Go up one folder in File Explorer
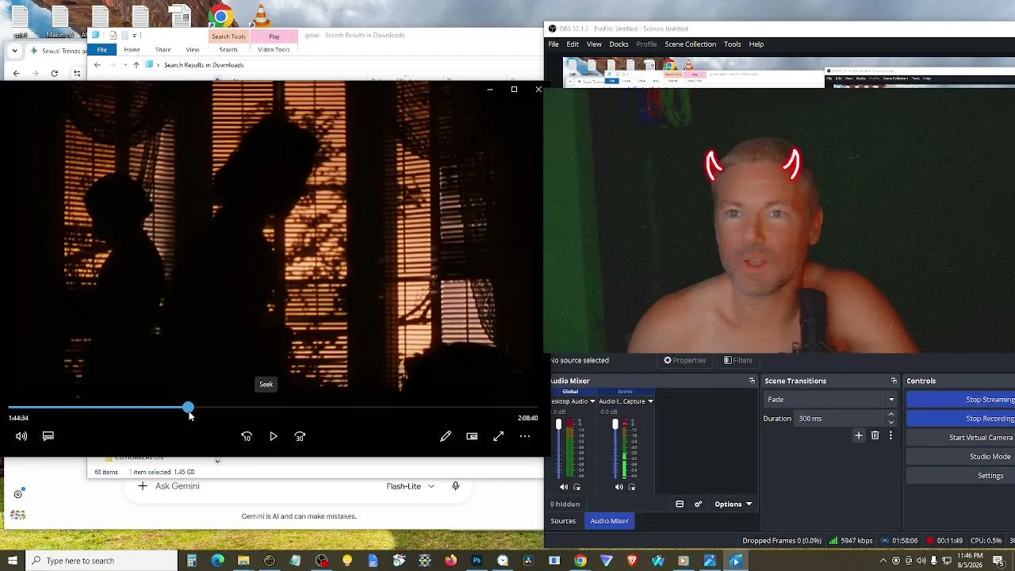 point(136,65)
